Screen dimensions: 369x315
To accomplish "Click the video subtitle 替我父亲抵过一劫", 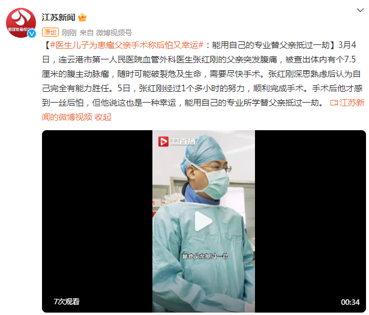I will pyautogui.click(x=205, y=256).
